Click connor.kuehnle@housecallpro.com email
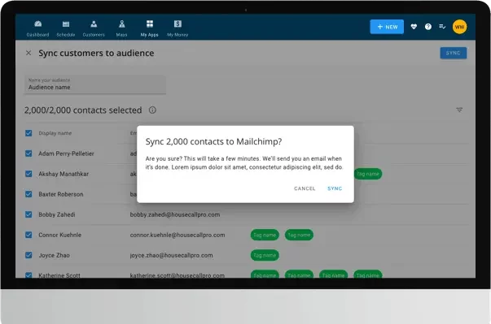This screenshot has width=491, height=324. pos(178,235)
